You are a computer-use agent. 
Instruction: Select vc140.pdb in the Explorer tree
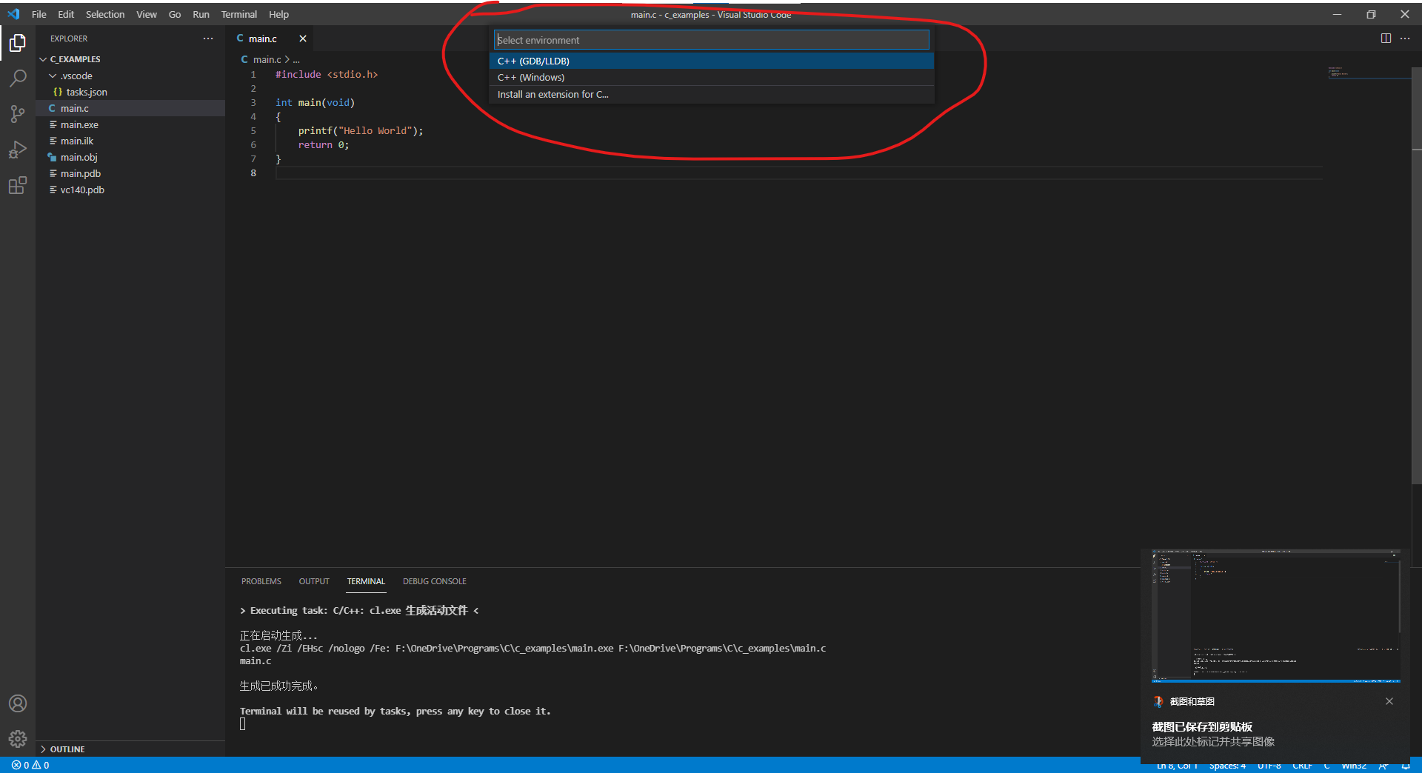pyautogui.click(x=130, y=190)
